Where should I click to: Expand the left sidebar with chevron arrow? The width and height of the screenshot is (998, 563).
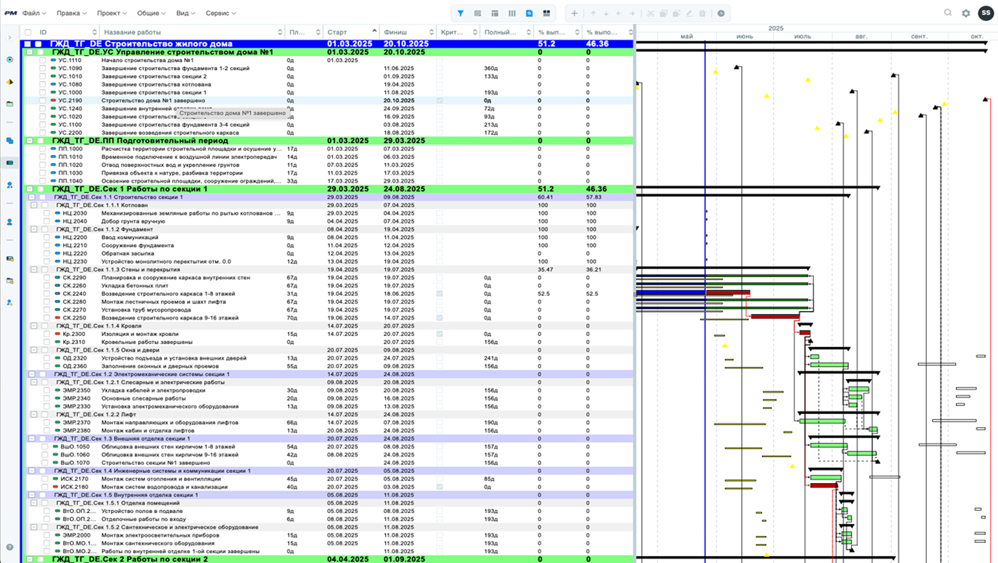(10, 38)
